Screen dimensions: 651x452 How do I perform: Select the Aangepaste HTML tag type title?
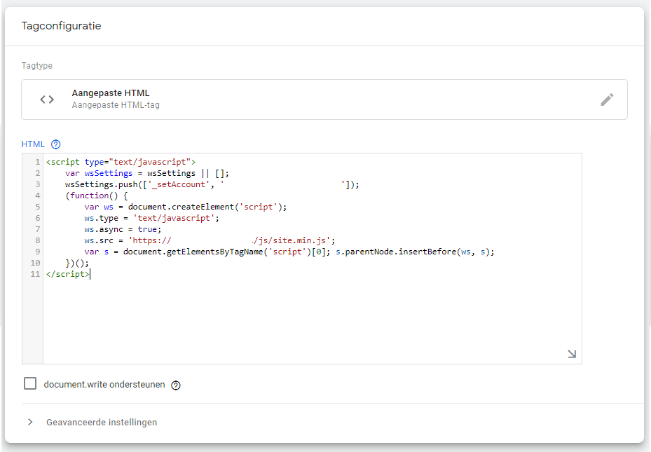point(110,93)
